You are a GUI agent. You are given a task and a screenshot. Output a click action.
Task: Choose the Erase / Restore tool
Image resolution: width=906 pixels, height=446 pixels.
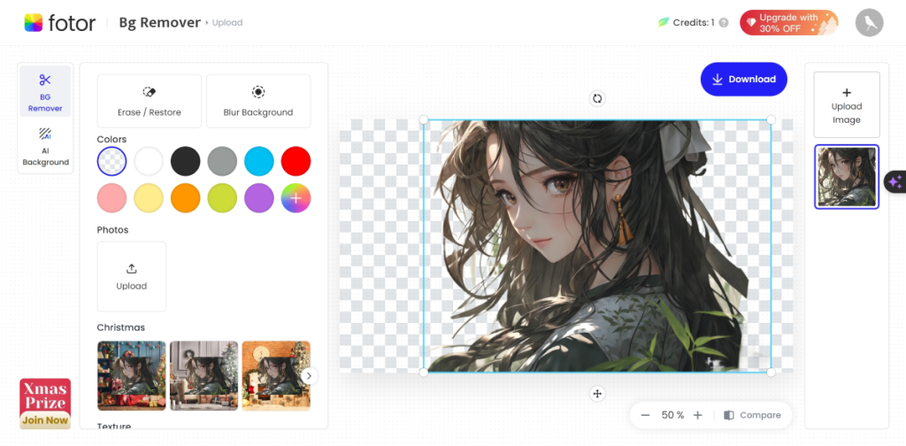coord(149,101)
